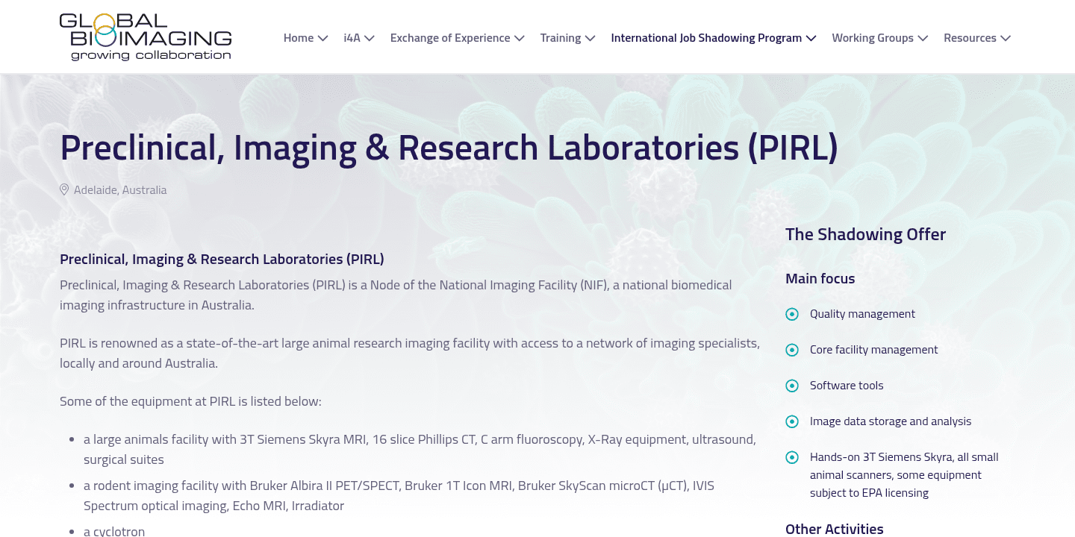Click the Adelaide, Australia location text
This screenshot has width=1075, height=537.
tap(120, 189)
